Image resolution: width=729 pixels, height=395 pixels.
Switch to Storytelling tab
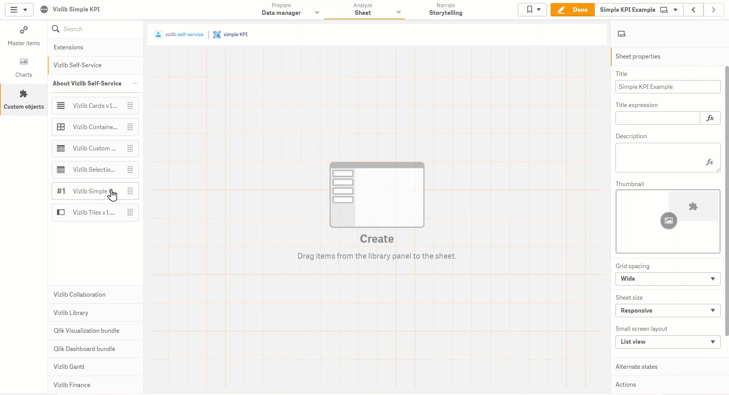click(446, 9)
